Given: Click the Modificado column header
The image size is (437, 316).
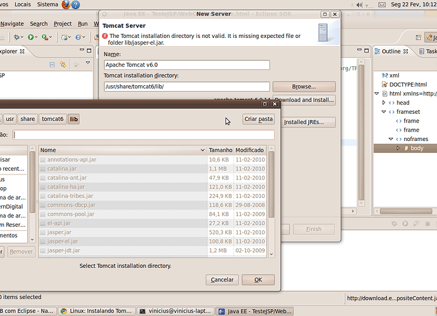Looking at the screenshot, I should (x=250, y=150).
